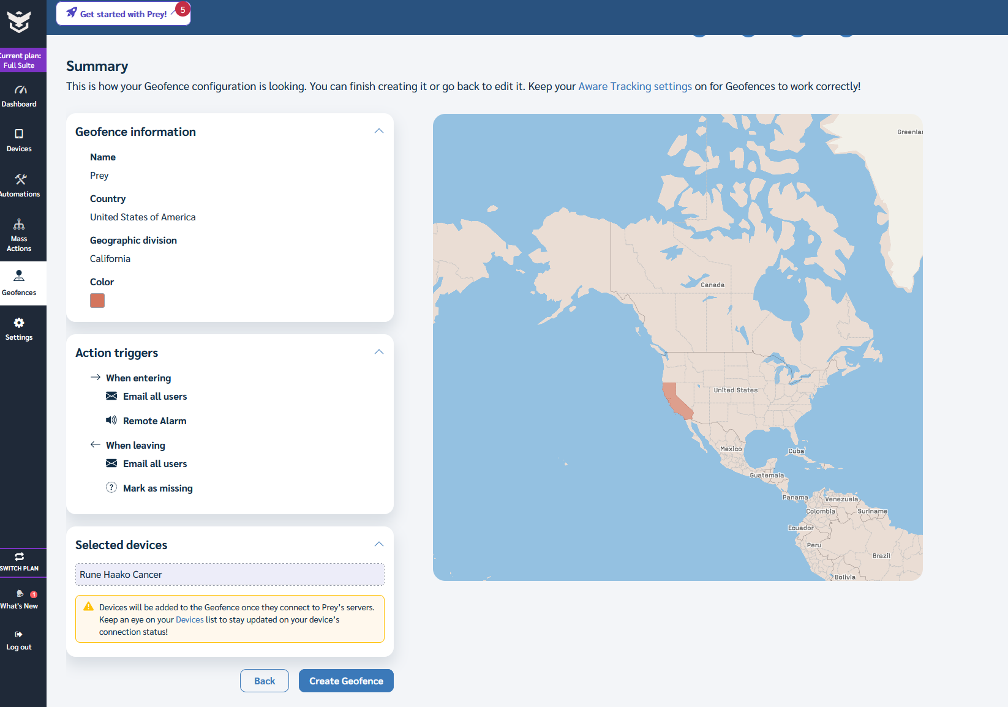
Task: Click the Mexico label on the map
Action: pyautogui.click(x=731, y=449)
